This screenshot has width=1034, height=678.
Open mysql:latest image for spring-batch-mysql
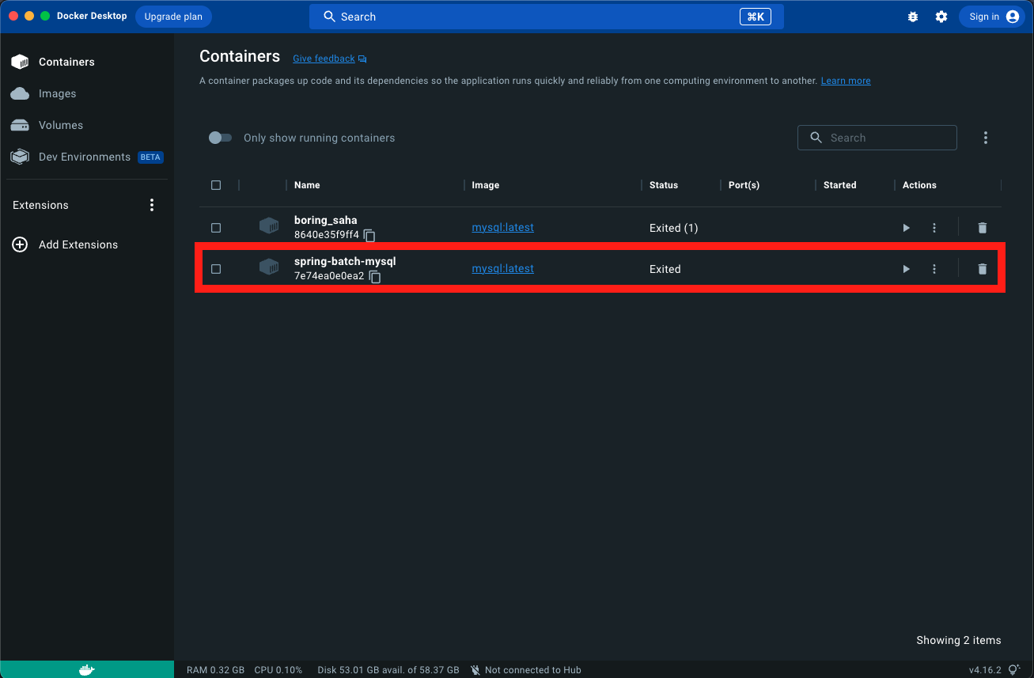503,268
